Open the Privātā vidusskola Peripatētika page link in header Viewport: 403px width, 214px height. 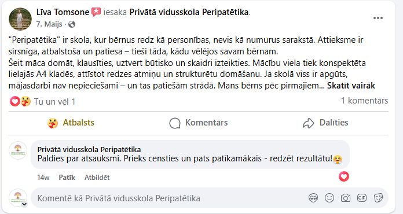point(189,12)
